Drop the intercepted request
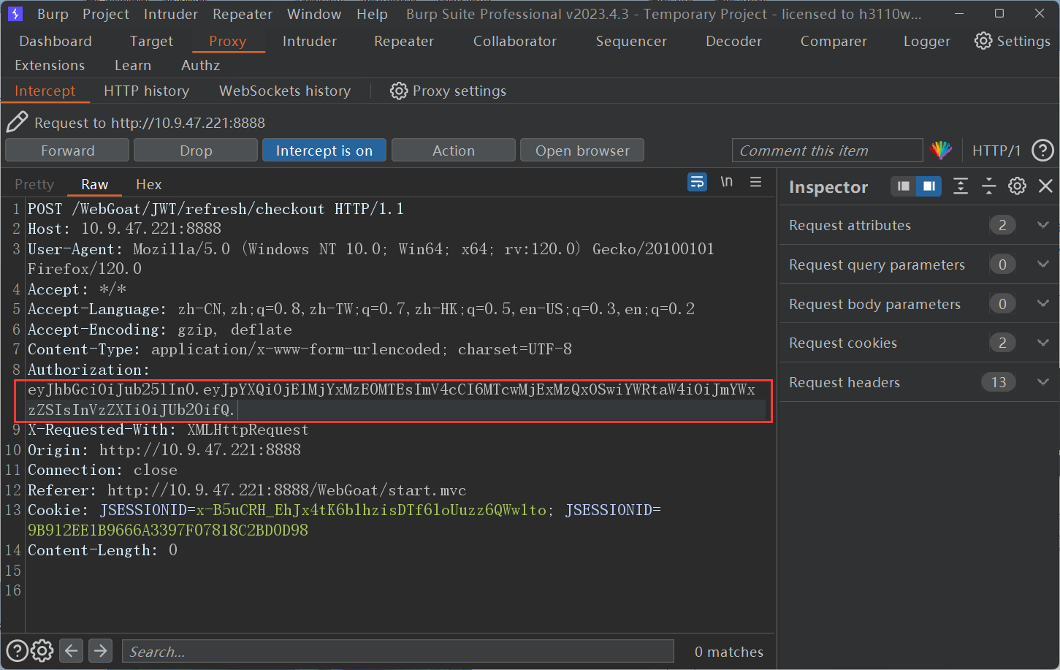 tap(196, 150)
